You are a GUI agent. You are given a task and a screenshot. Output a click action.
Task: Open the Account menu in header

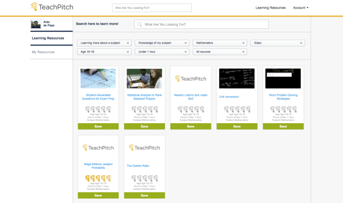tap(301, 8)
